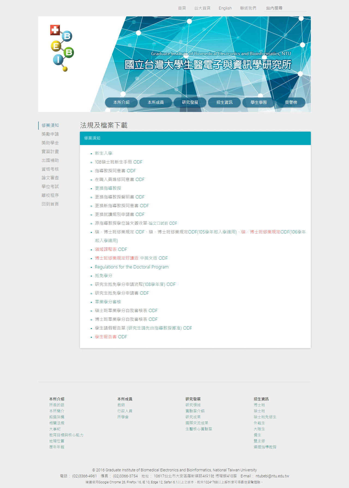Viewport: 349px width, 488px height.
Task: Open the 本所介紹 banner menu
Action: [121, 102]
